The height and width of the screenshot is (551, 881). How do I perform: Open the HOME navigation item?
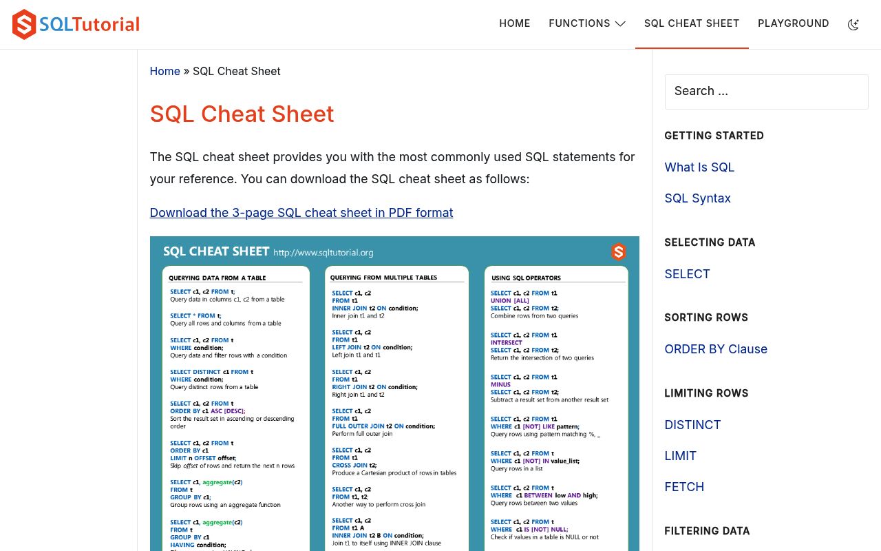coord(514,23)
